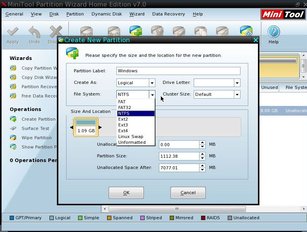Image resolution: width=307 pixels, height=232 pixels.
Task: Click the Undo arrow toolbar icon
Action: click(x=34, y=32)
